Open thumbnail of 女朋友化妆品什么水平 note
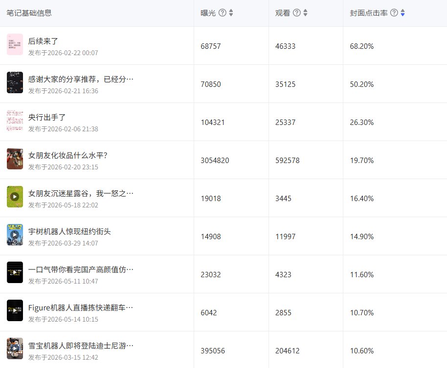The height and width of the screenshot is (368, 447). click(x=15, y=159)
